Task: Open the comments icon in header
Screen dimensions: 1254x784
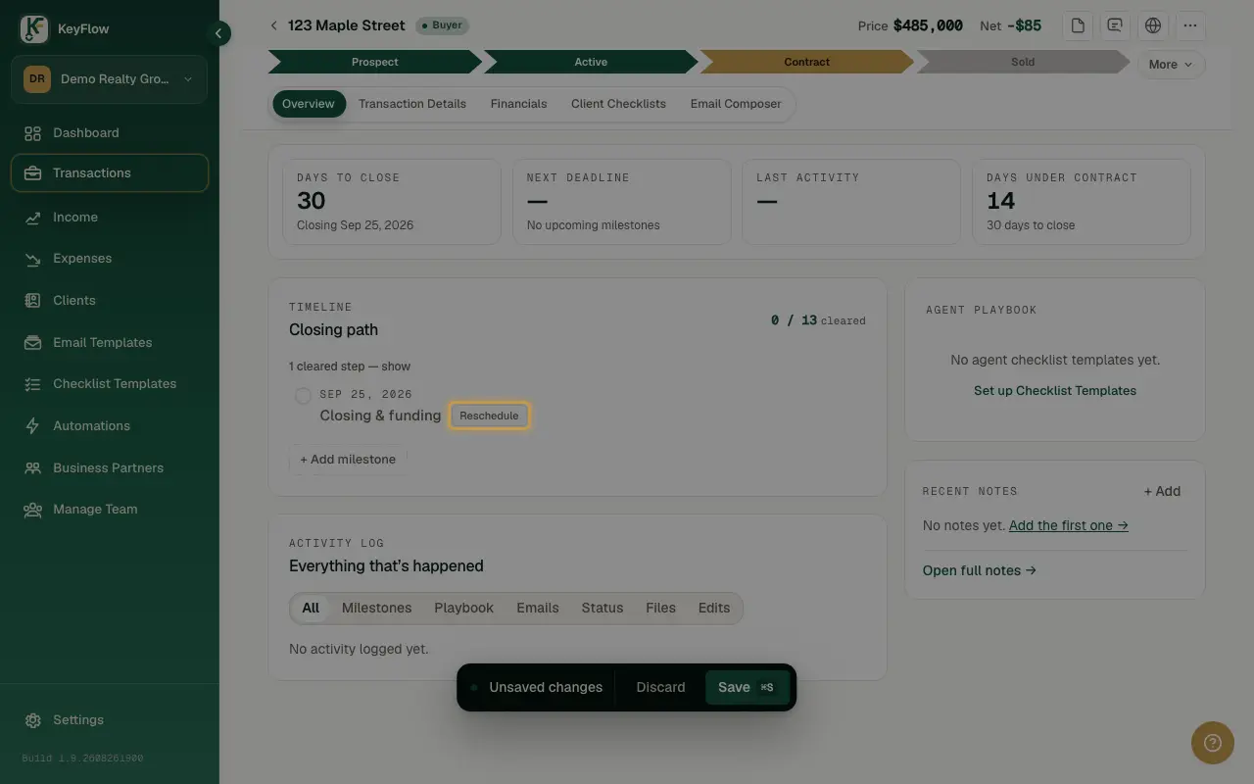Action: pos(1115,25)
